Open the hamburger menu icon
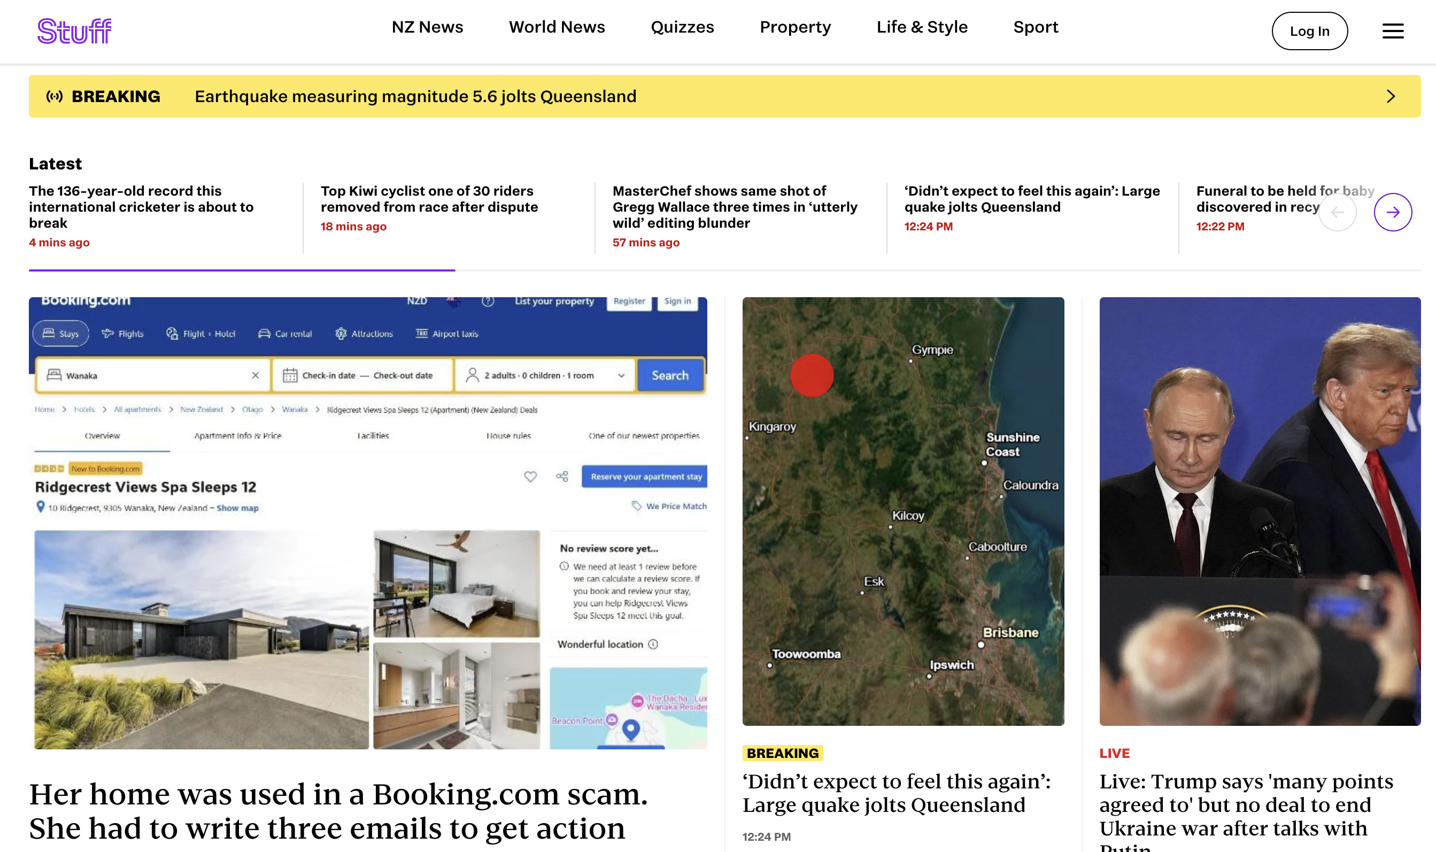 pos(1392,31)
